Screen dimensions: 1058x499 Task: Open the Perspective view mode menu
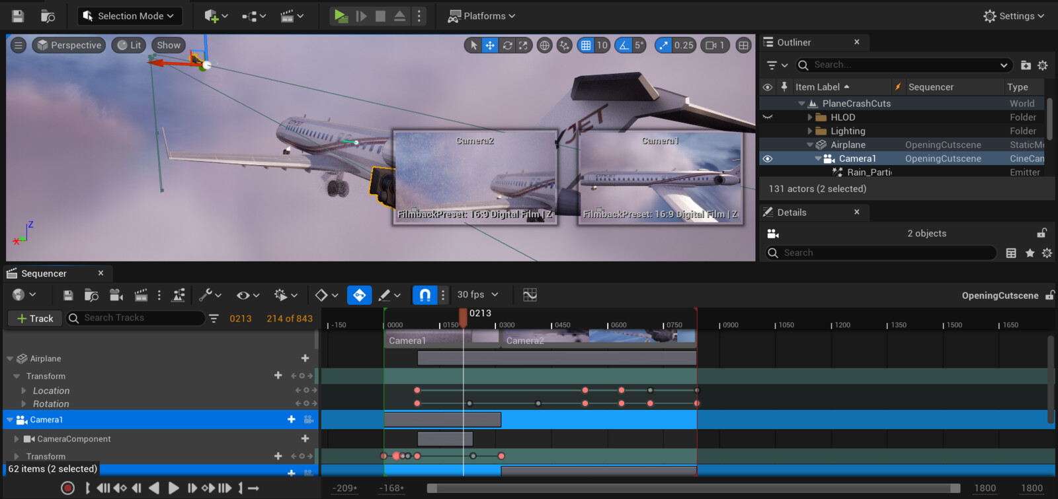click(69, 45)
